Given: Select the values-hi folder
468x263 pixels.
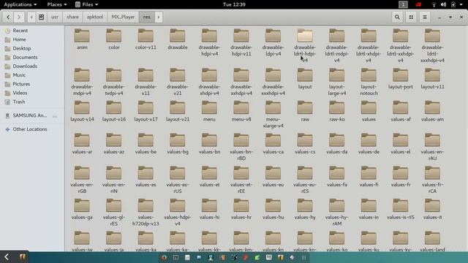Looking at the screenshot, I should [x=209, y=209].
